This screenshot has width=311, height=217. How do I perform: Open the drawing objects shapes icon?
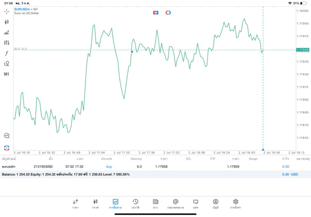[7, 64]
